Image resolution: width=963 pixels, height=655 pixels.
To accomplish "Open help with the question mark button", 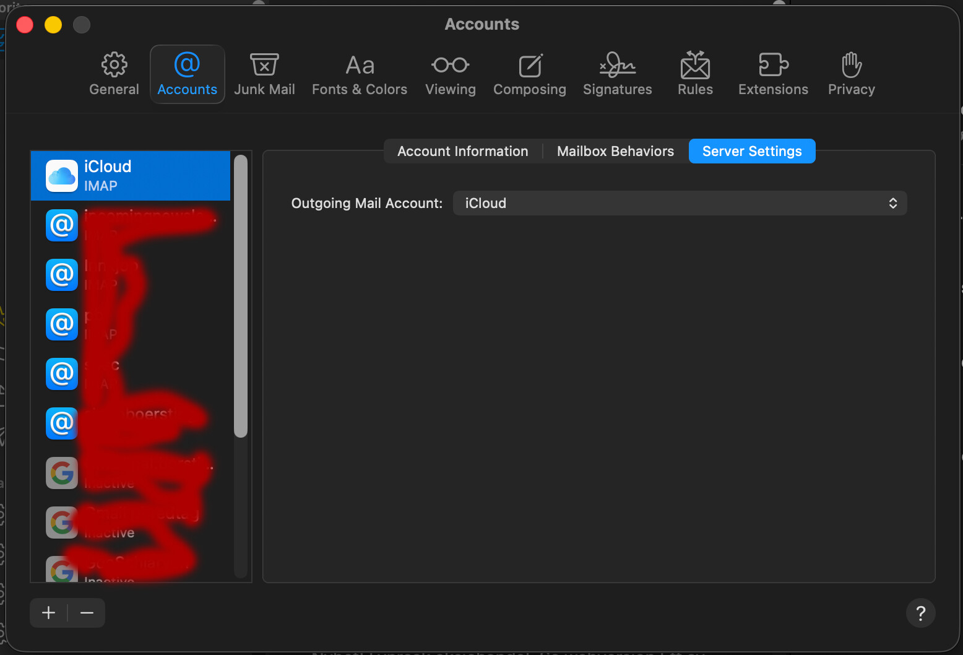I will point(920,613).
